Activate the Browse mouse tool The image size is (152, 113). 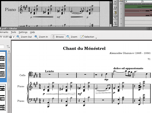[58, 37]
